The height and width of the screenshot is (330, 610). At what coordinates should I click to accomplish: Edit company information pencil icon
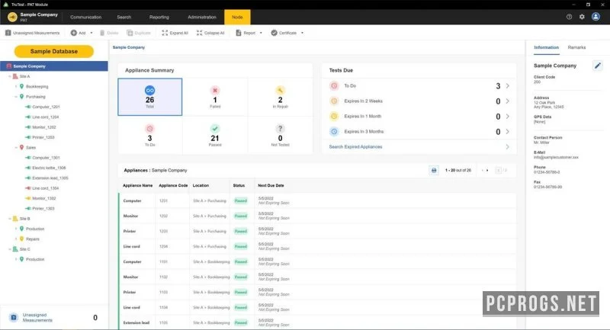tap(598, 66)
